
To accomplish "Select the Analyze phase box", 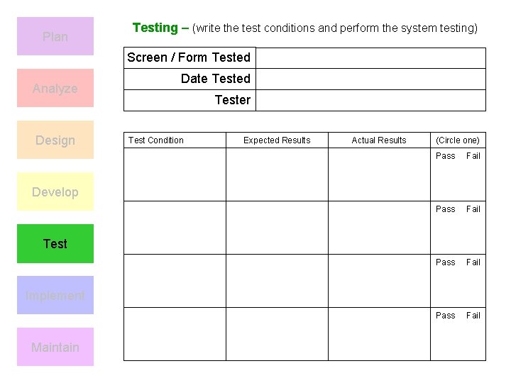I will pos(55,88).
